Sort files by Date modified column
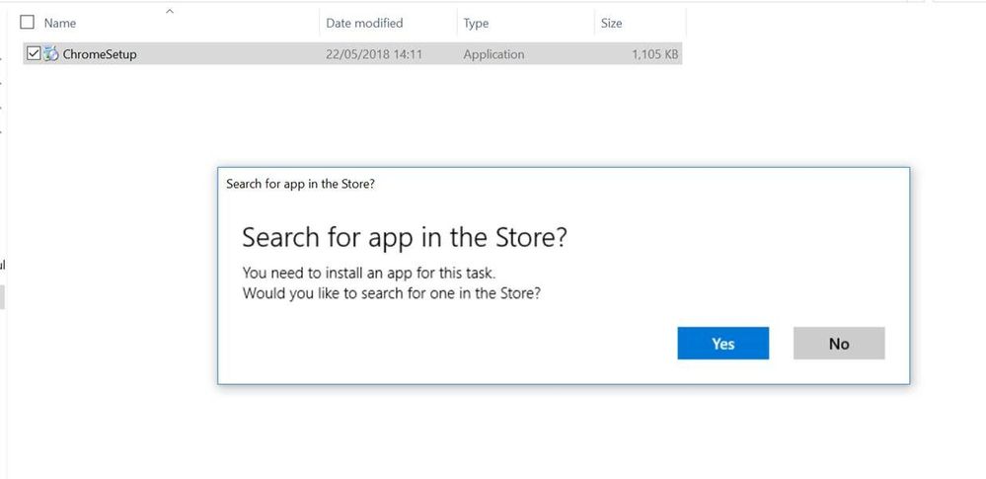Image resolution: width=986 pixels, height=479 pixels. coord(364,24)
